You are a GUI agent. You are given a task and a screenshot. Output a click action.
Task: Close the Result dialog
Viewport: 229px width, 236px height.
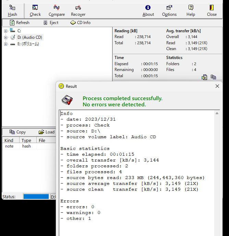click(x=217, y=86)
